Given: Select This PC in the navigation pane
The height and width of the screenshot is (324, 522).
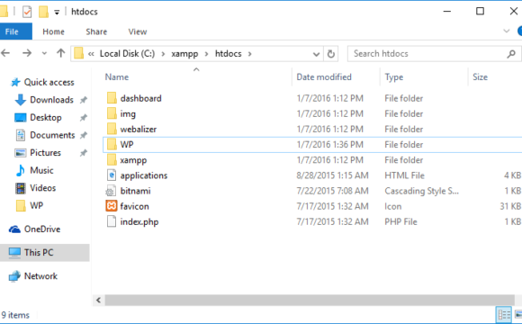Looking at the screenshot, I should (45, 252).
